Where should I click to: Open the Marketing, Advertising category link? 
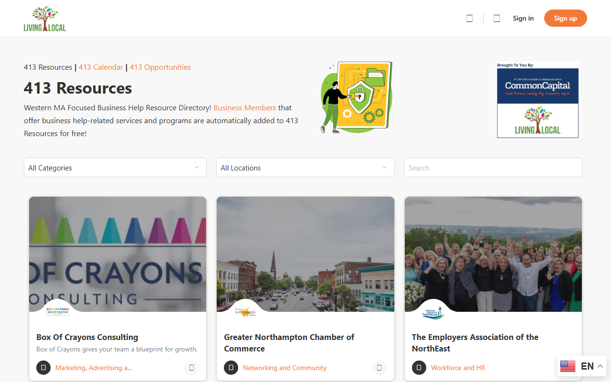pos(94,368)
